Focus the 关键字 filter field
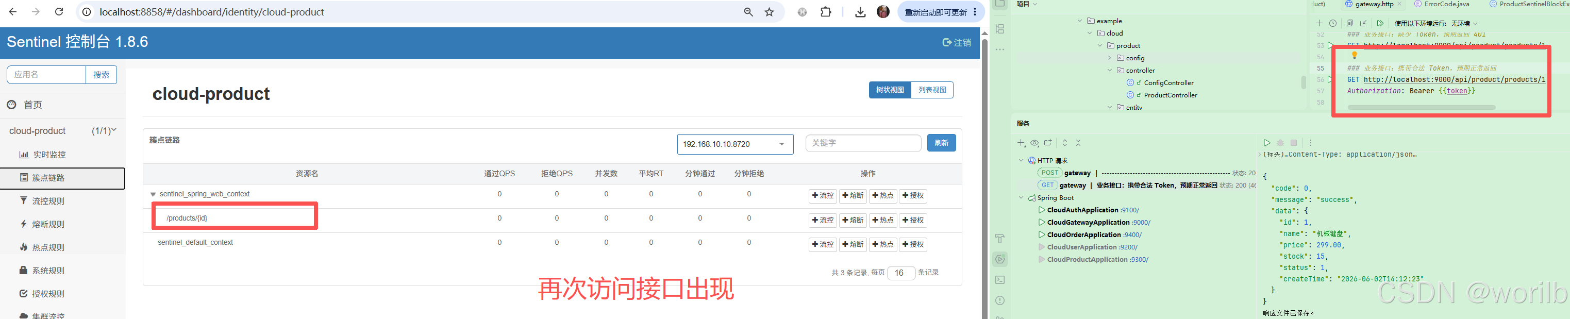This screenshot has height=319, width=1570. (863, 143)
